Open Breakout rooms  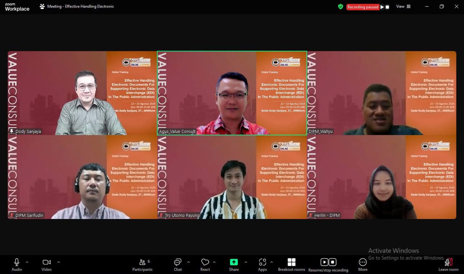point(291,265)
